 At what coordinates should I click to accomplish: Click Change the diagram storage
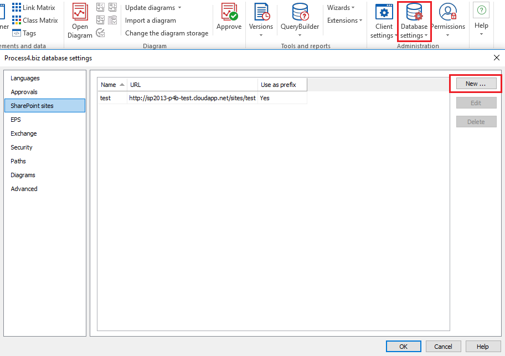167,33
